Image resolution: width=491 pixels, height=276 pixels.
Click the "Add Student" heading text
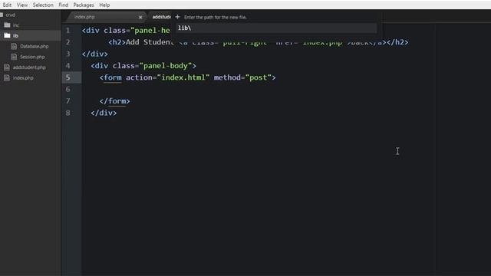click(150, 42)
